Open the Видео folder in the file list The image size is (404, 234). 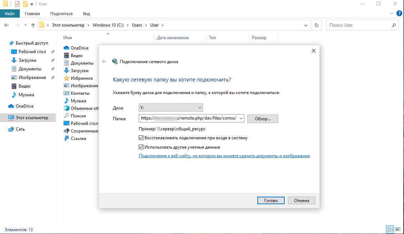(73, 56)
